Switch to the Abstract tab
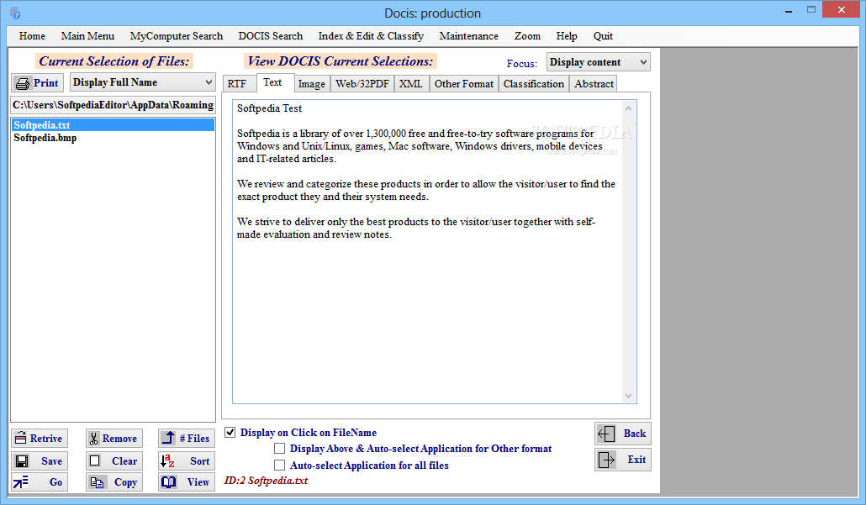Image resolution: width=866 pixels, height=505 pixels. 594,84
